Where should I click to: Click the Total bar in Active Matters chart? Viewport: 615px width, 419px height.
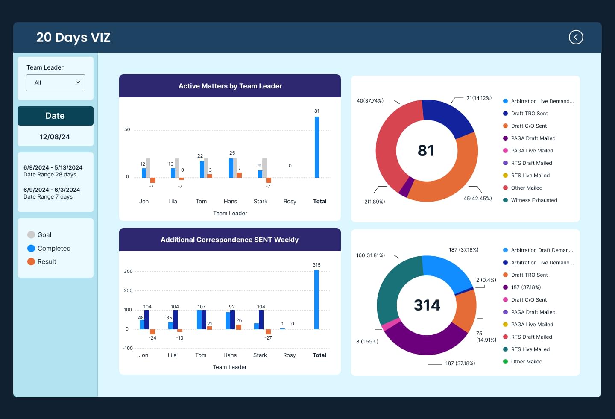(x=317, y=147)
